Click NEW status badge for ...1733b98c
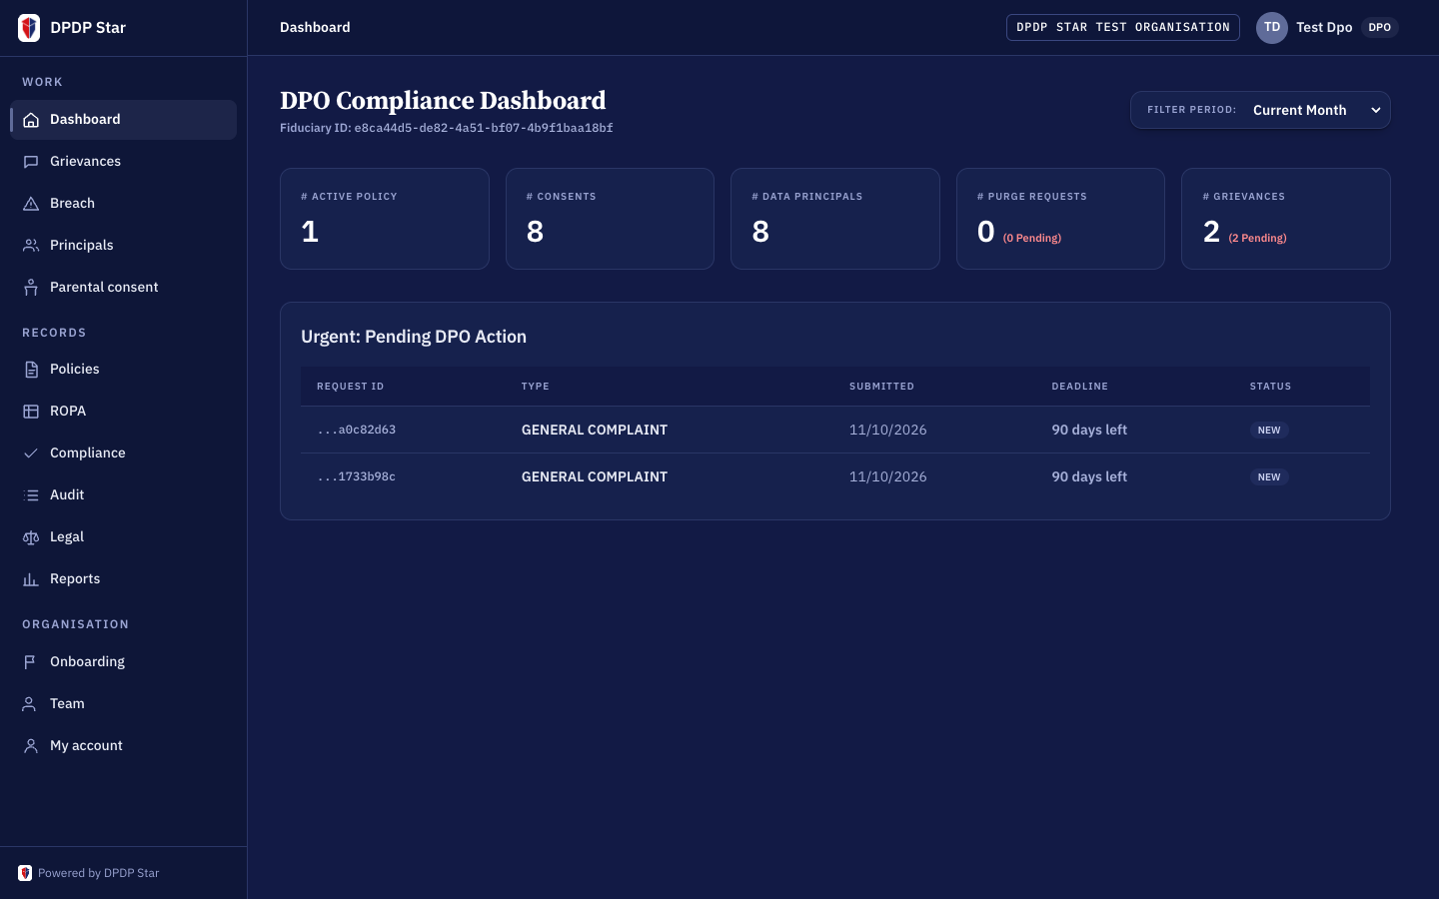 [1269, 477]
